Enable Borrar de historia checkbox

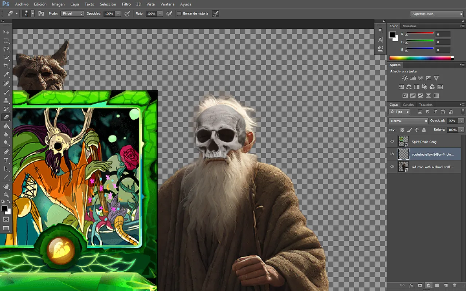pos(179,13)
